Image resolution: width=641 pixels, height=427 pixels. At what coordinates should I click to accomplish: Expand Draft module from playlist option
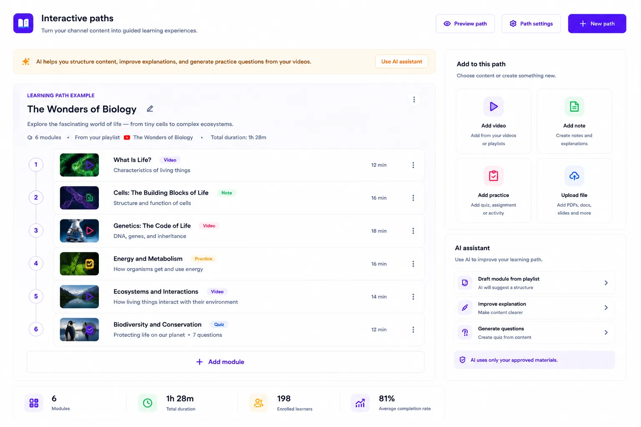(x=534, y=283)
